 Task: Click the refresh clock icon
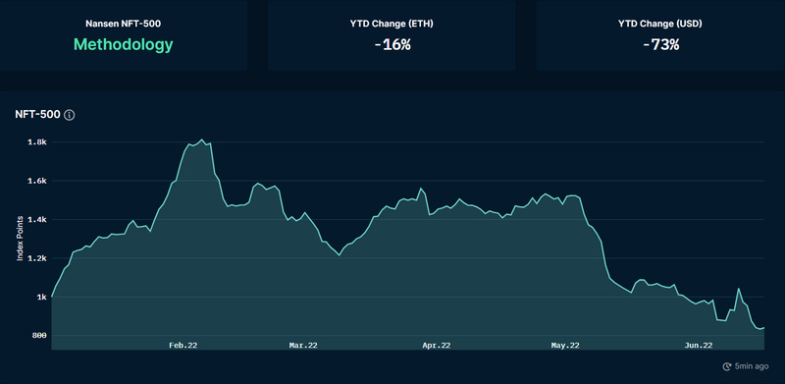[x=727, y=366]
